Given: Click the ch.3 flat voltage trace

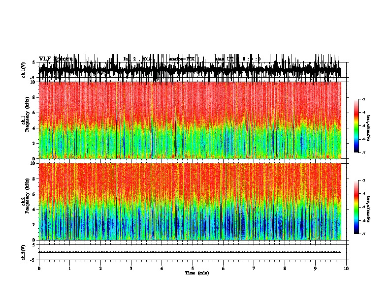Looking at the screenshot, I should pos(190,252).
